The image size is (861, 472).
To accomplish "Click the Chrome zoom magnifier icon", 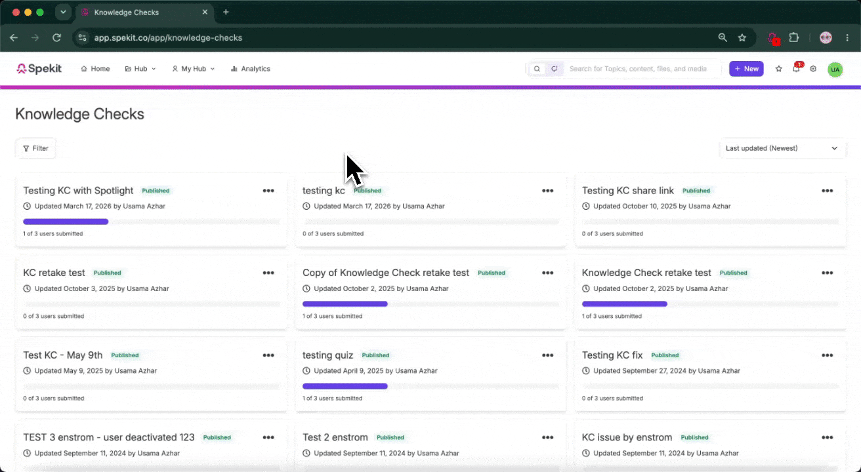I will 723,37.
